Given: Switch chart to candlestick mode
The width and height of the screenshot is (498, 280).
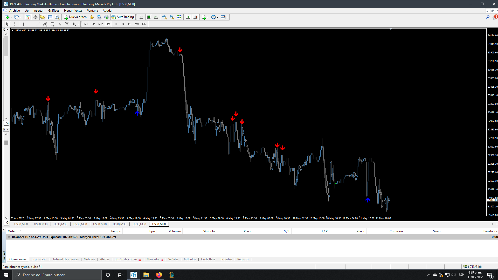Looking at the screenshot, I should pyautogui.click(x=149, y=17).
